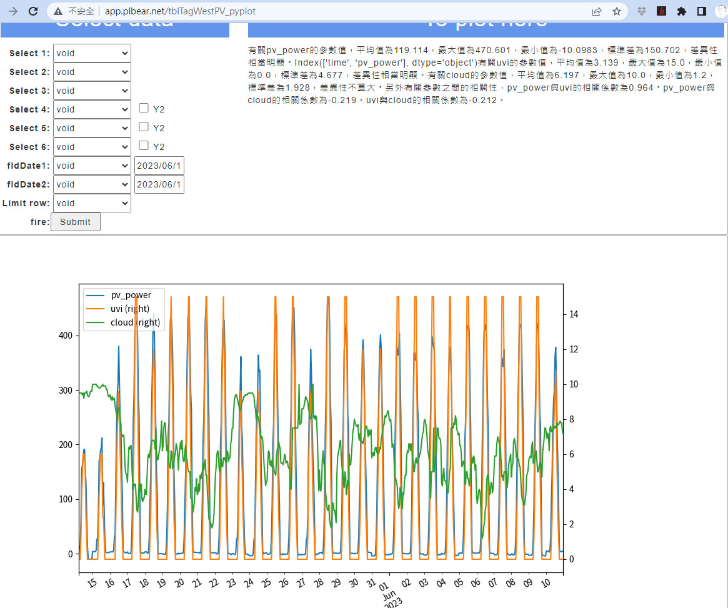Reload the page with refresh icon
728x608 pixels.
(34, 11)
